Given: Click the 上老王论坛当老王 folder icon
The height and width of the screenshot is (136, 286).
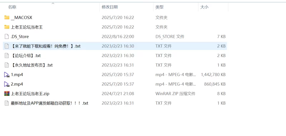Looking at the screenshot, I should (7, 27).
